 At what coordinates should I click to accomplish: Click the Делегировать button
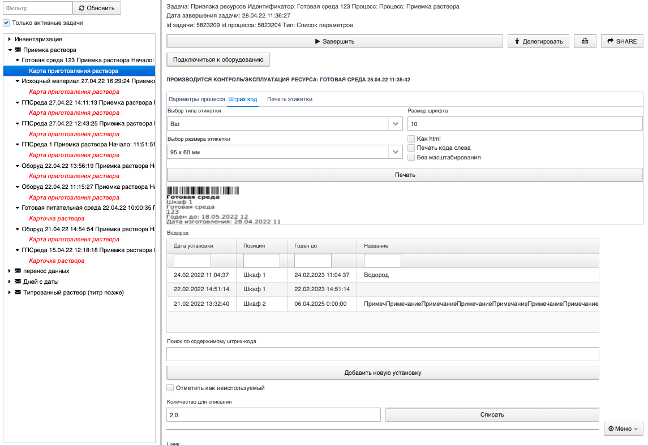(538, 41)
